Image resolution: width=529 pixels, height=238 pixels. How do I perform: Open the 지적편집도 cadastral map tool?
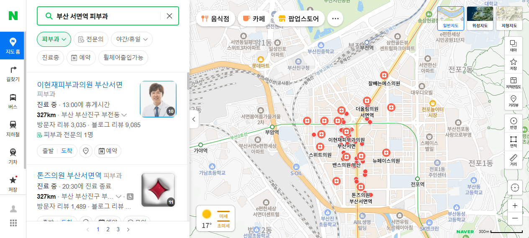coord(514,83)
